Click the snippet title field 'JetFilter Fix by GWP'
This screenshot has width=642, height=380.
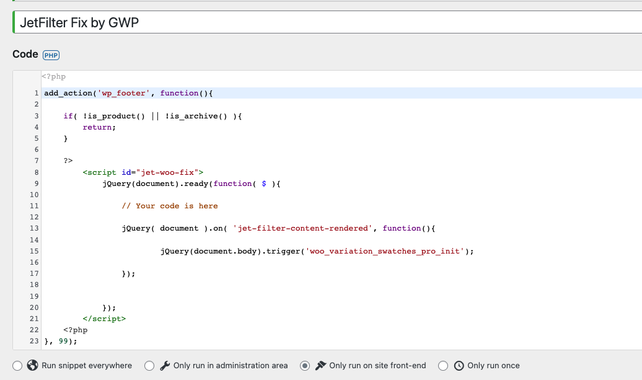click(x=328, y=22)
